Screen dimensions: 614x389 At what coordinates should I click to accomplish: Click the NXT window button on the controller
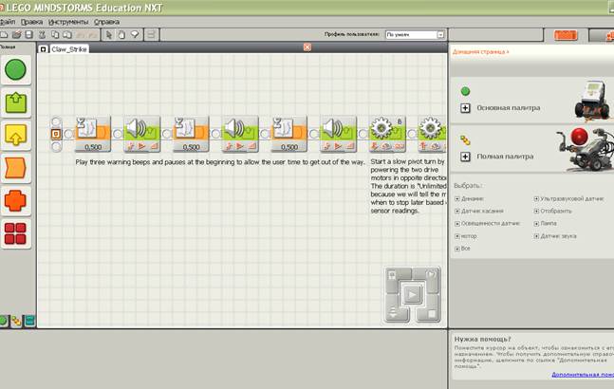pyautogui.click(x=393, y=276)
